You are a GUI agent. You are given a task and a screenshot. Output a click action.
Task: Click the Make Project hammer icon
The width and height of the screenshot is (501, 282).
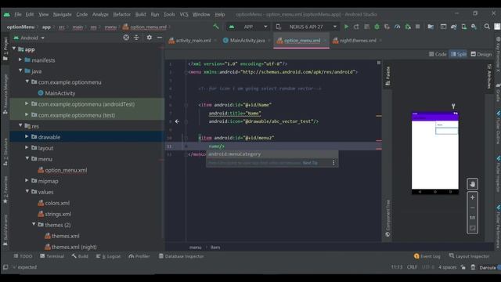tap(216, 27)
